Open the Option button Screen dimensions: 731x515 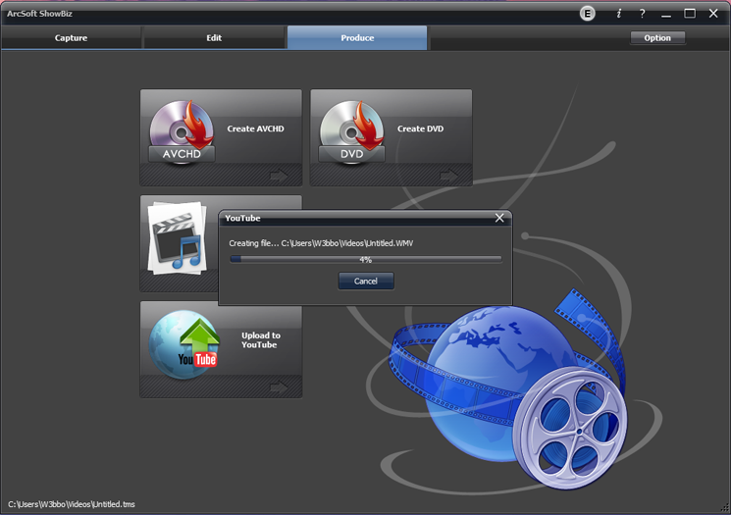click(x=657, y=37)
